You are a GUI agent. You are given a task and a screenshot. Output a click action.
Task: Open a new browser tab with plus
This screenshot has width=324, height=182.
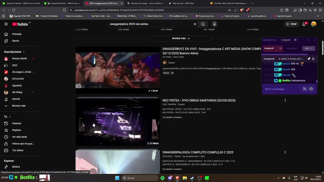click(x=252, y=3)
